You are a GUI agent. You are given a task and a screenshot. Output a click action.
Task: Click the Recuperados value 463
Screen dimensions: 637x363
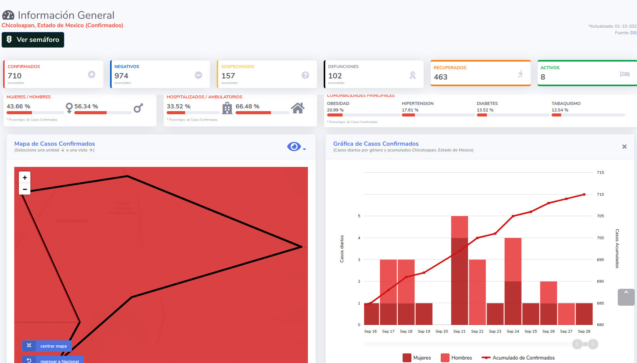(x=441, y=77)
